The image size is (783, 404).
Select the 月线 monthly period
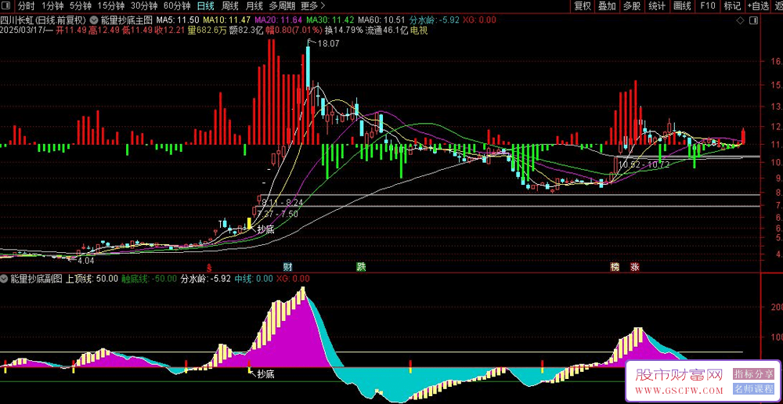pos(254,6)
